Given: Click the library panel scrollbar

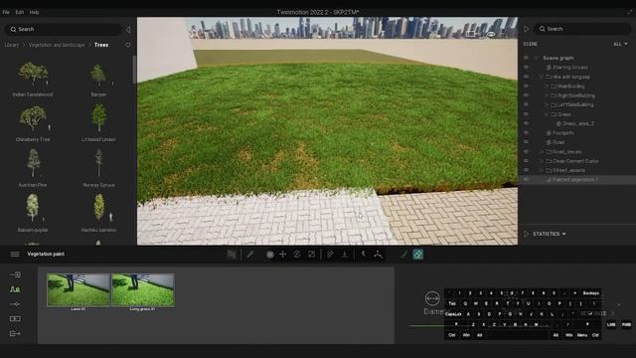Looking at the screenshot, I should pos(134,70).
